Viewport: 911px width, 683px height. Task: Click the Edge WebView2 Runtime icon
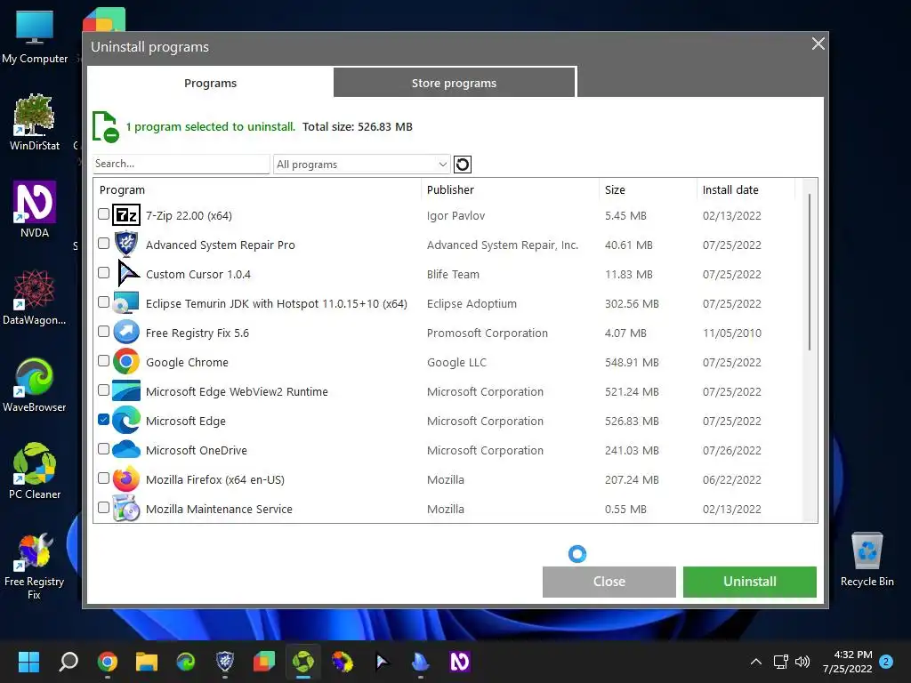(x=126, y=391)
